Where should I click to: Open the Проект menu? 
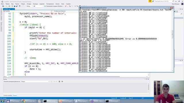click(17, 4)
